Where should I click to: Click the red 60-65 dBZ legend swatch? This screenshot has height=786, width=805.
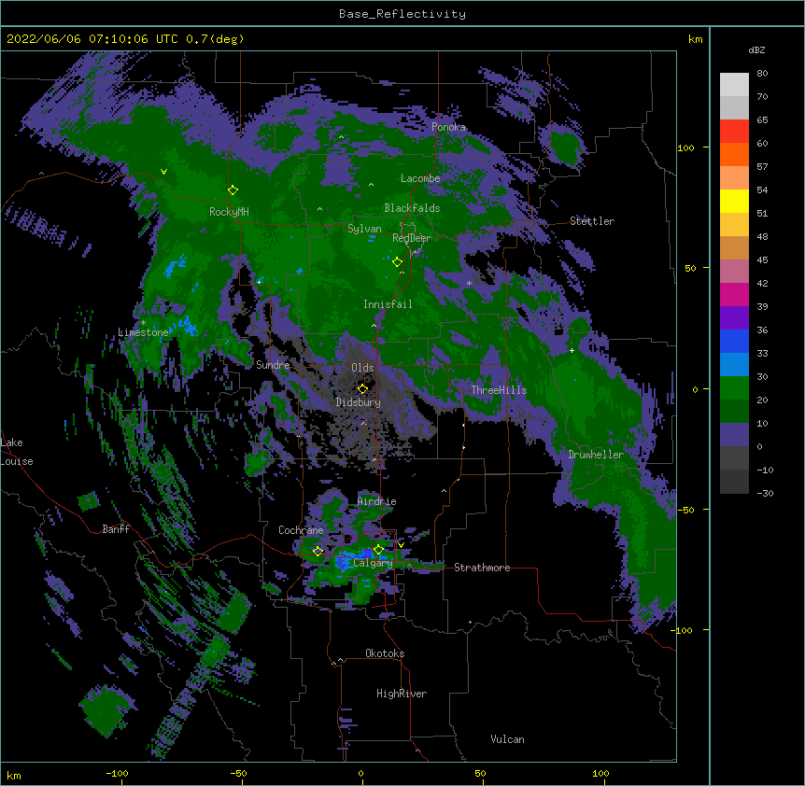click(734, 132)
